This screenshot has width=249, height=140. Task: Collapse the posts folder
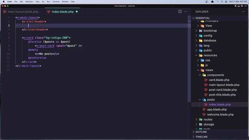[x=200, y=100]
